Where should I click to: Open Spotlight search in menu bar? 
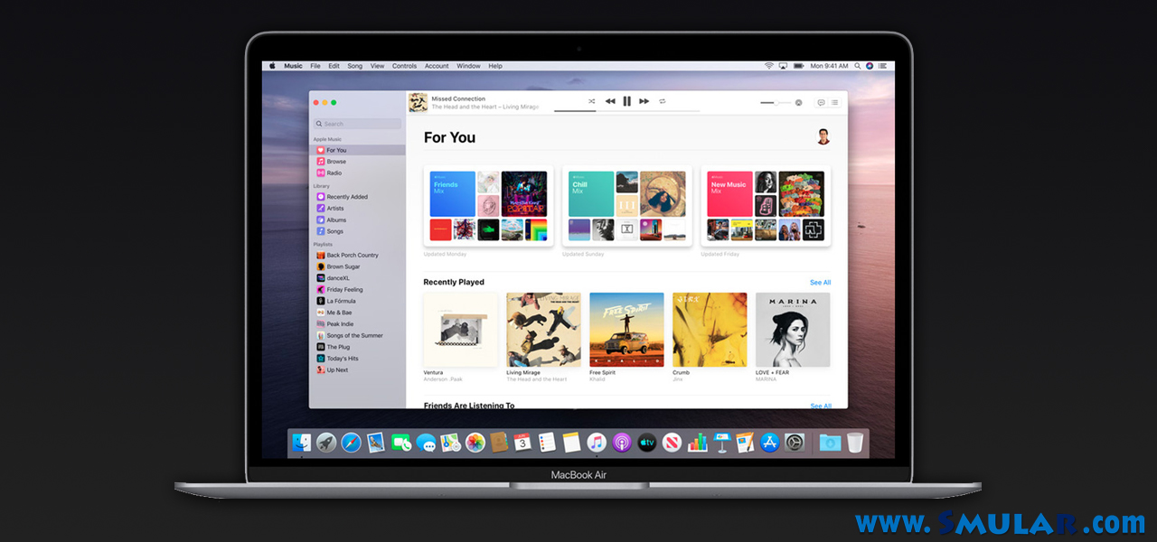pos(857,66)
